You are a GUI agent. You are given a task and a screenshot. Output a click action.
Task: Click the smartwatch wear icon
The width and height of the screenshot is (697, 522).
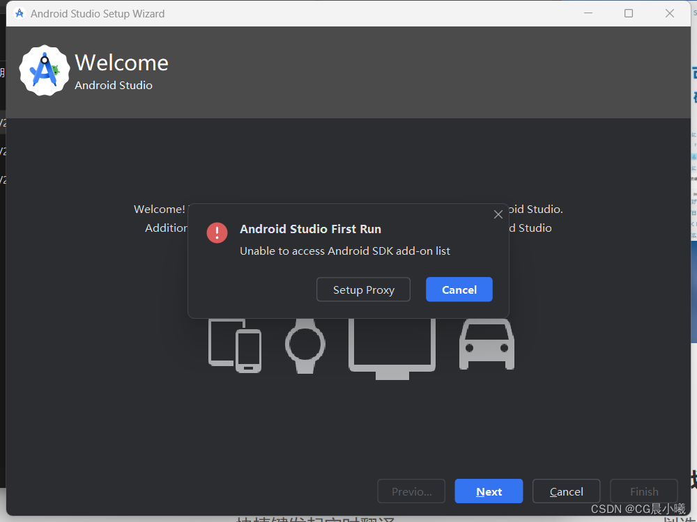click(x=305, y=346)
